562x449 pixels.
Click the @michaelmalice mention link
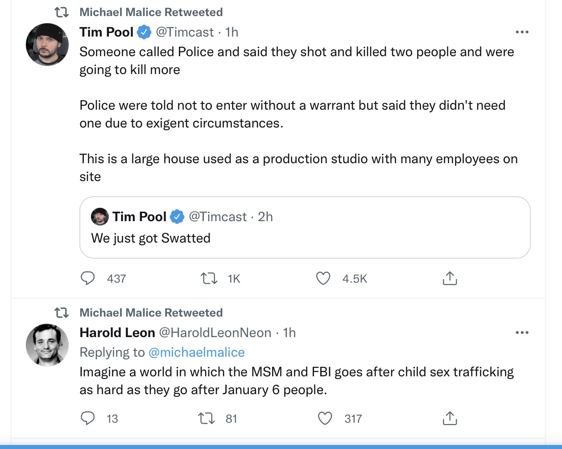[x=196, y=352]
